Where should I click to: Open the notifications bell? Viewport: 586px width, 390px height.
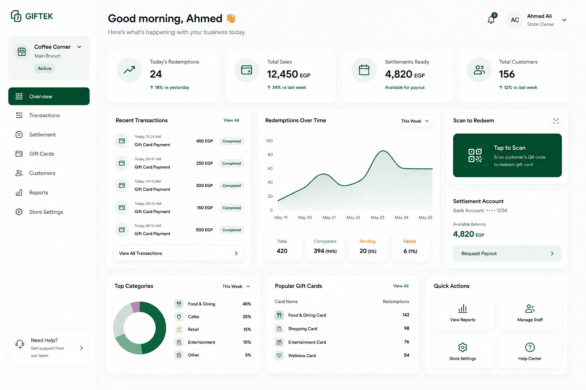click(491, 19)
